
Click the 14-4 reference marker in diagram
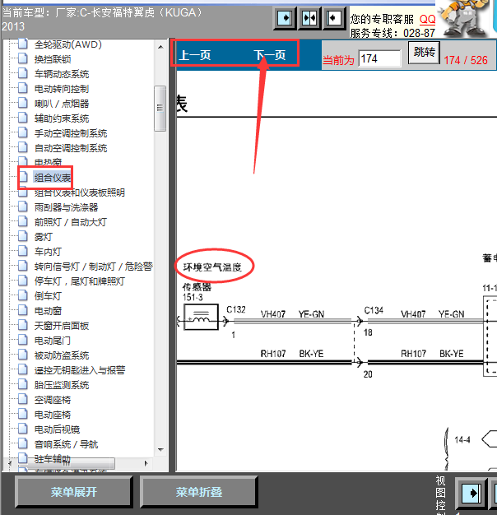[462, 439]
